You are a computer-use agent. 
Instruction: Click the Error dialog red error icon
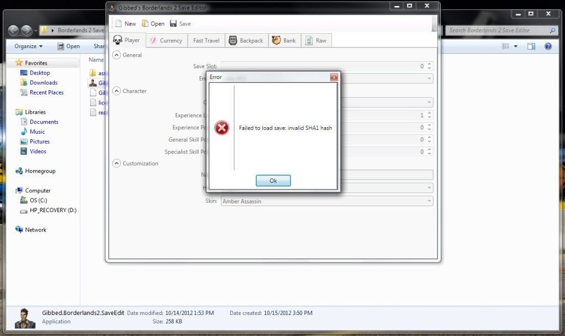[x=221, y=128]
